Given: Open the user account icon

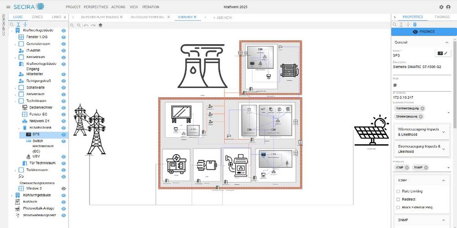Looking at the screenshot, I should point(448,7).
